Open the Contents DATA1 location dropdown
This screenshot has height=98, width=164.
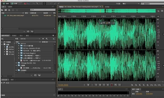30,39
